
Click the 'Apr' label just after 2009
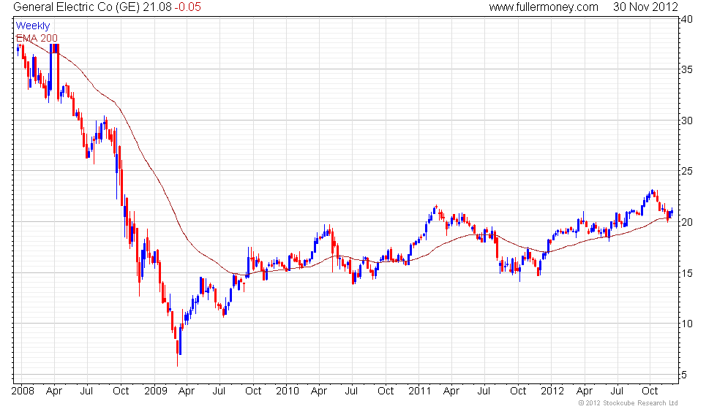point(187,391)
